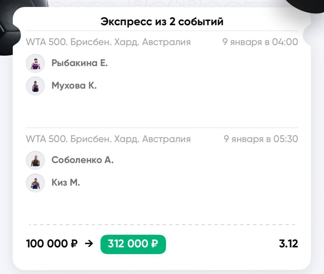This screenshot has width=324, height=274.
Task: Select the Киз М. player name
Action: [66, 183]
